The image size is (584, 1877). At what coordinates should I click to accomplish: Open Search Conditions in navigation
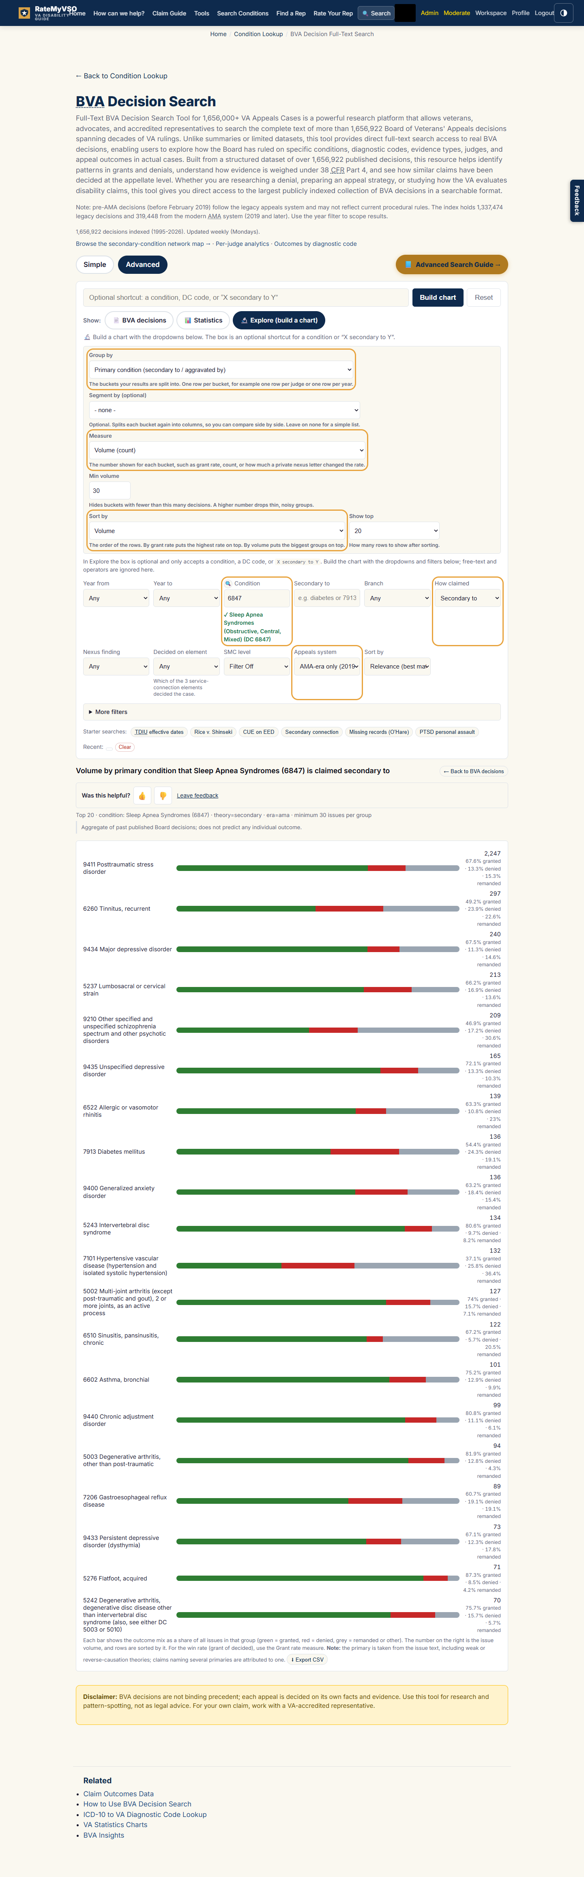pos(243,13)
